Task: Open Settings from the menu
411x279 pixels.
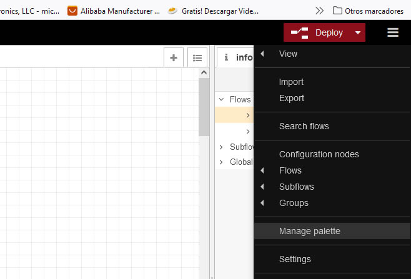Action: (332, 259)
